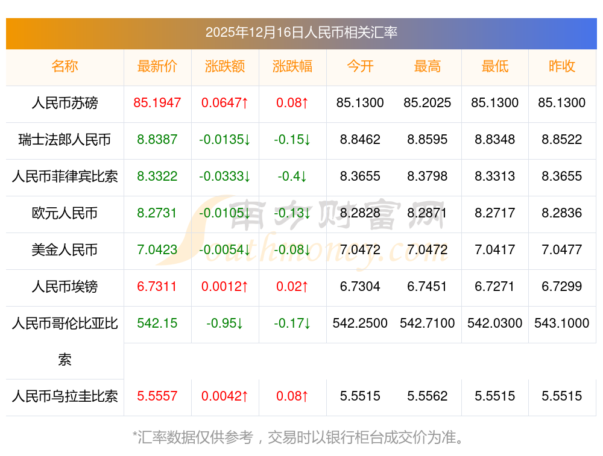The height and width of the screenshot is (456, 603).
Task: Click the previous close 8.2836
Action: (562, 213)
